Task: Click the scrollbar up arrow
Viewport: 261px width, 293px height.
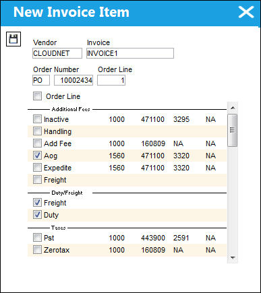Action: pos(233,108)
